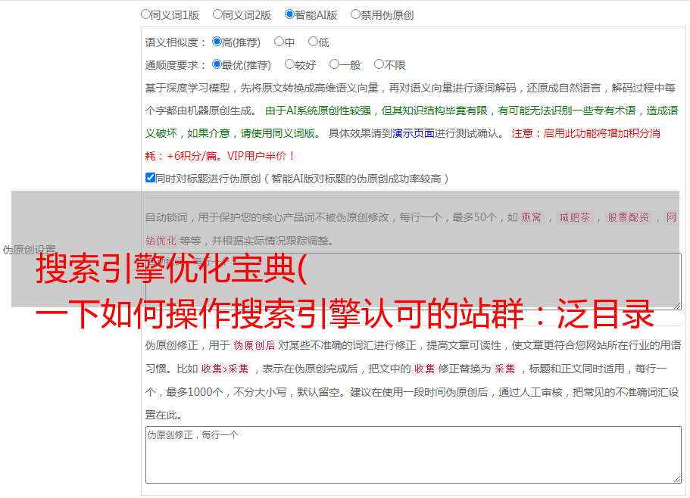Image resolution: width=690 pixels, height=498 pixels.
Task: Click the 伪原创修正 textarea resize handle
Action: 677,479
